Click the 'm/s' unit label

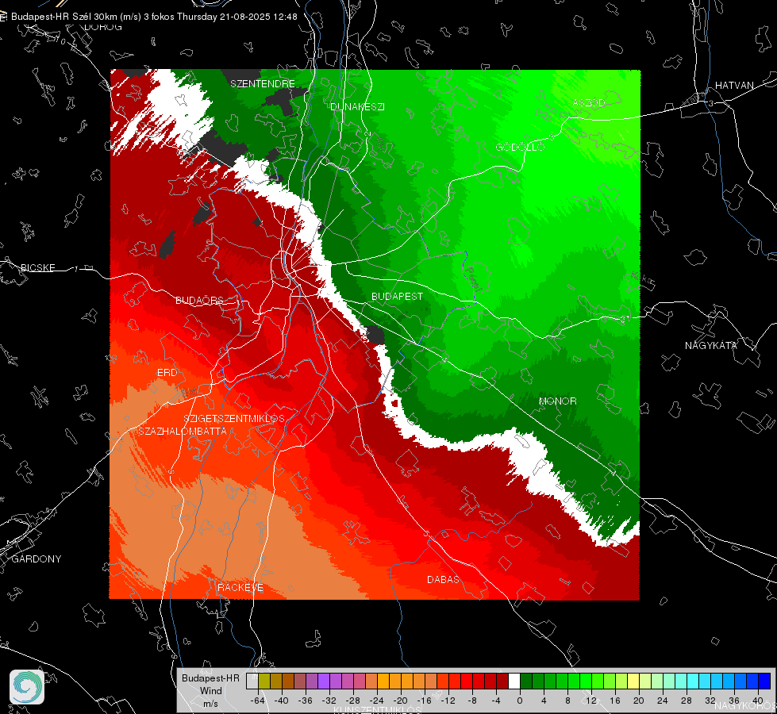click(x=210, y=703)
